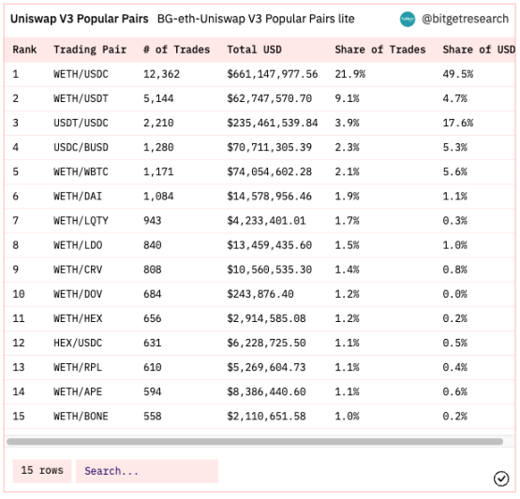Select the WETH/USDC trading pair cell

pos(81,74)
